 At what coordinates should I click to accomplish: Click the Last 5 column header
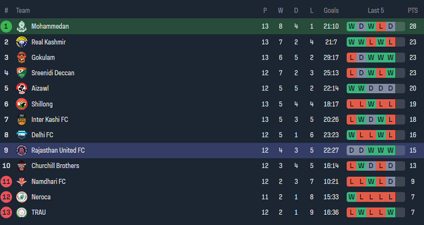pyautogui.click(x=376, y=10)
